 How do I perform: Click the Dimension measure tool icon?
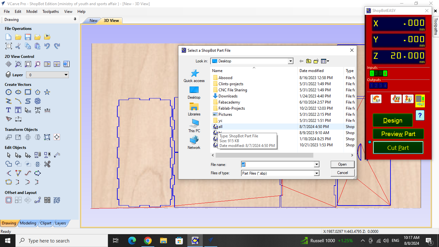tap(18, 119)
